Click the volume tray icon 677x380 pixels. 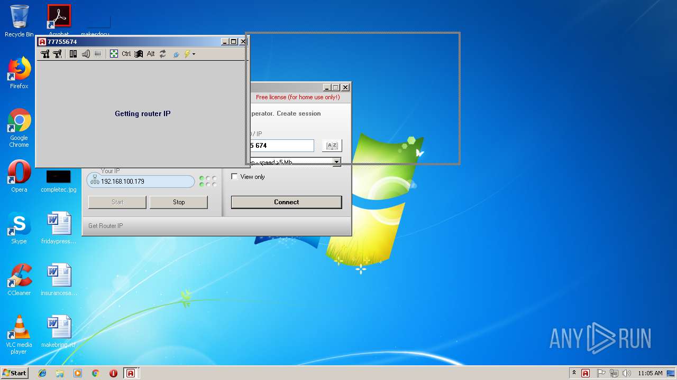click(x=627, y=373)
